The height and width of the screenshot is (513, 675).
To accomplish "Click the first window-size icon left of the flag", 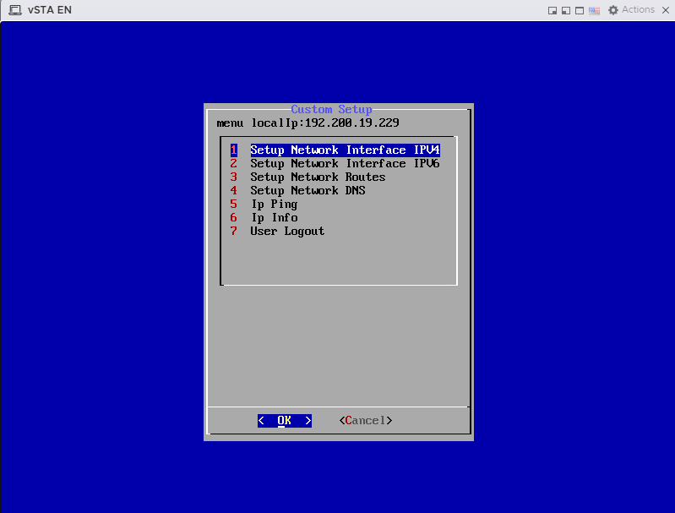I will pos(553,10).
